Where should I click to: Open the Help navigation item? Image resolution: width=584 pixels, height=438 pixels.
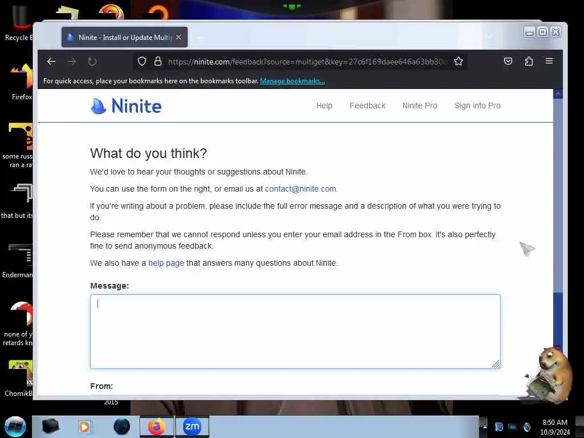coord(324,106)
